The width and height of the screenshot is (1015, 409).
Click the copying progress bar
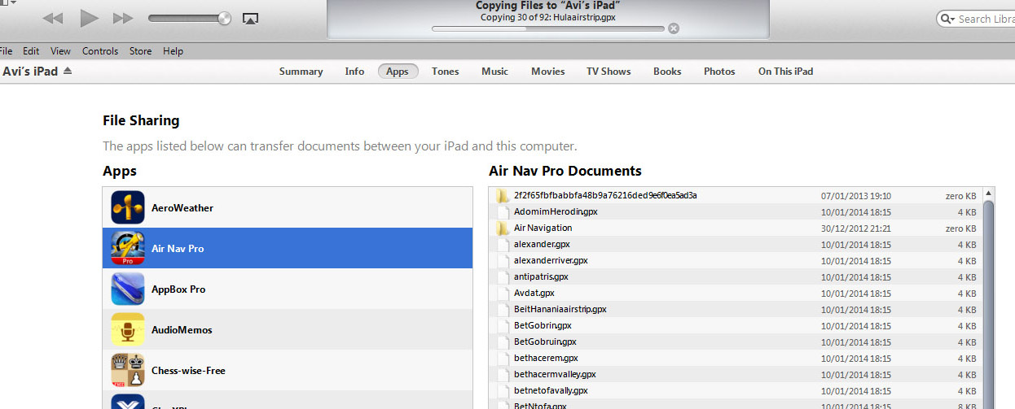tap(547, 28)
